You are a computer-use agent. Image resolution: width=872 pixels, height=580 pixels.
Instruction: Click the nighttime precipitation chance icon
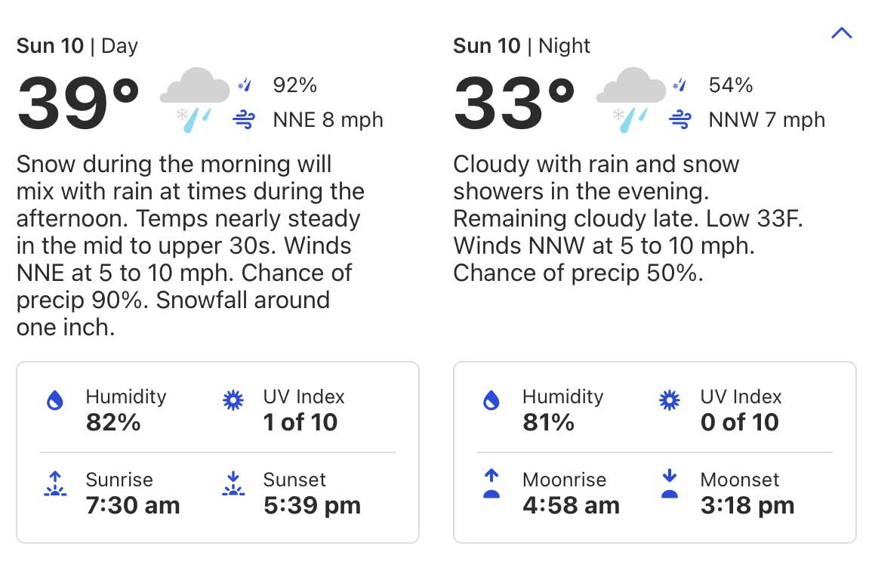click(x=680, y=85)
